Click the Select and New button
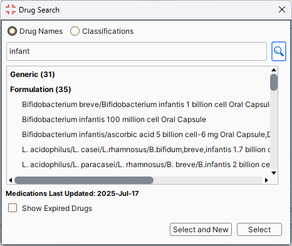Image resolution: width=292 pixels, height=246 pixels. 201,230
